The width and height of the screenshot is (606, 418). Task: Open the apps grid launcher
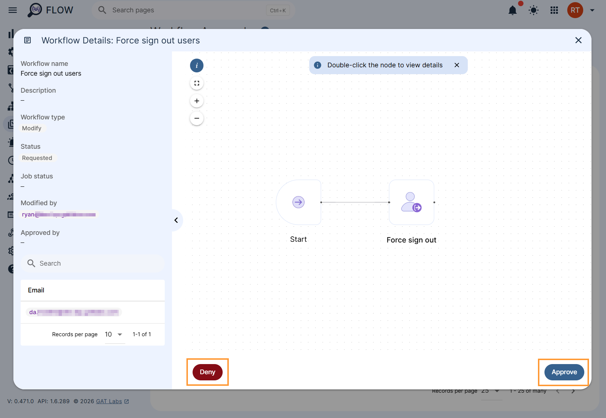click(x=554, y=10)
